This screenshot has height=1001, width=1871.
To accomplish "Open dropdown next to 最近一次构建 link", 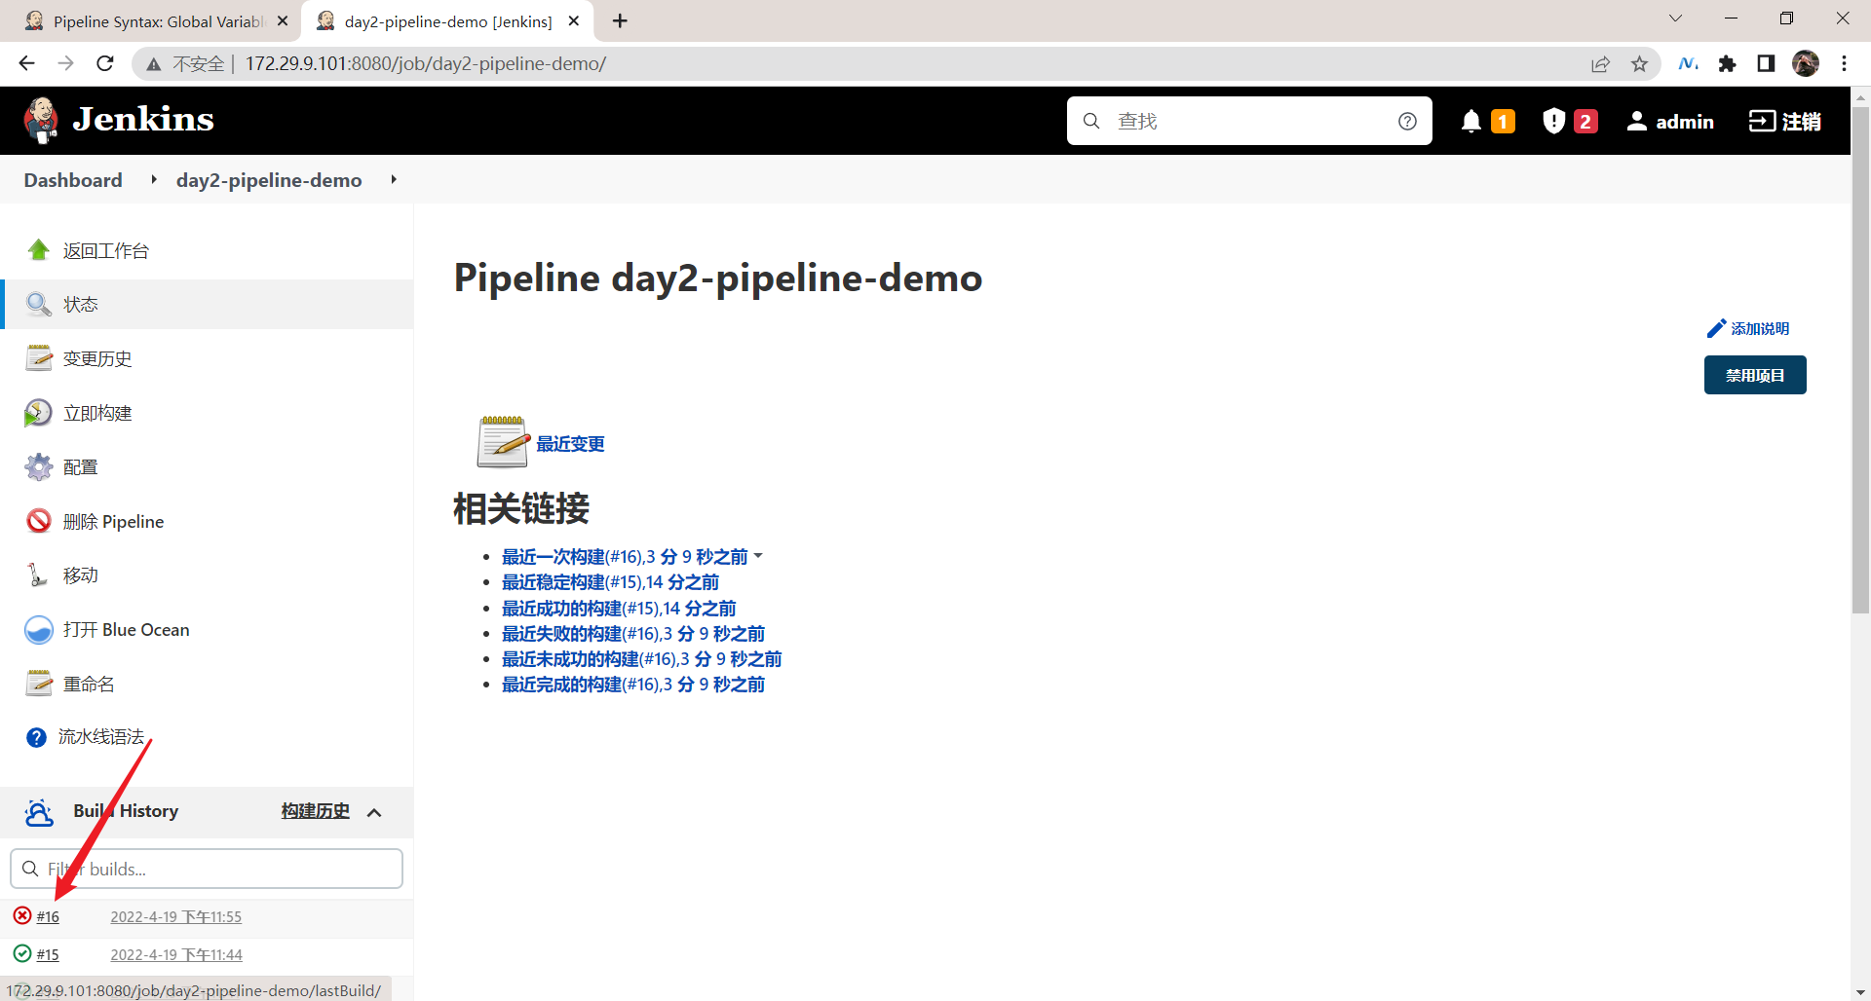I will point(758,556).
